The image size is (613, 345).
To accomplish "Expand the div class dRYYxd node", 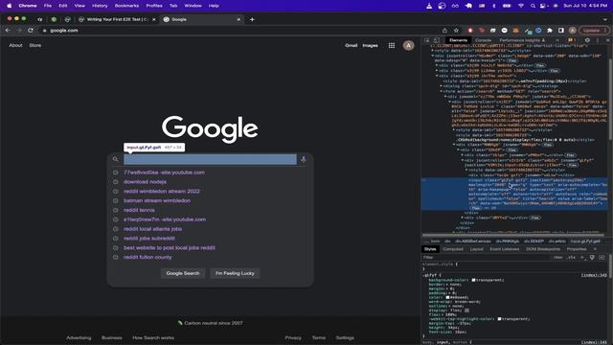I will tap(463, 218).
